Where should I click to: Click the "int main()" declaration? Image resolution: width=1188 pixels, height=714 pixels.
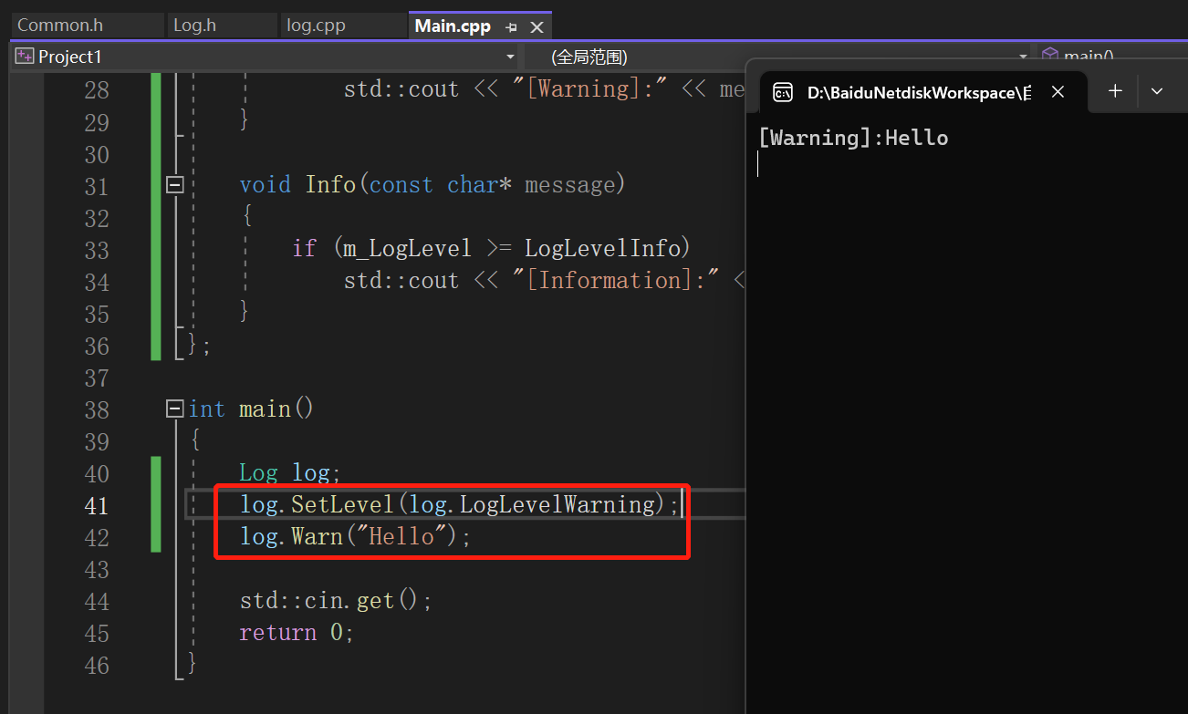tap(251, 409)
